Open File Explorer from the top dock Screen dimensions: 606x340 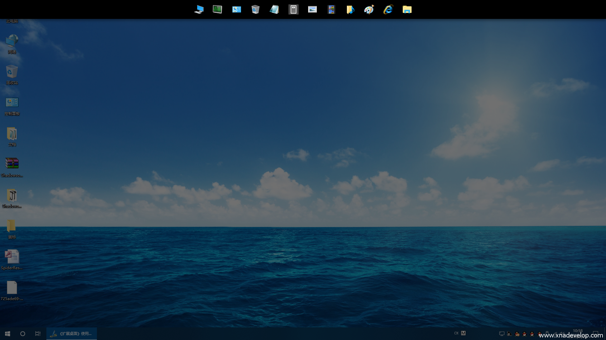click(407, 9)
